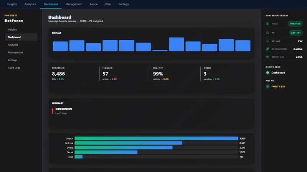Click the Dashboard page heading

[x=60, y=17]
